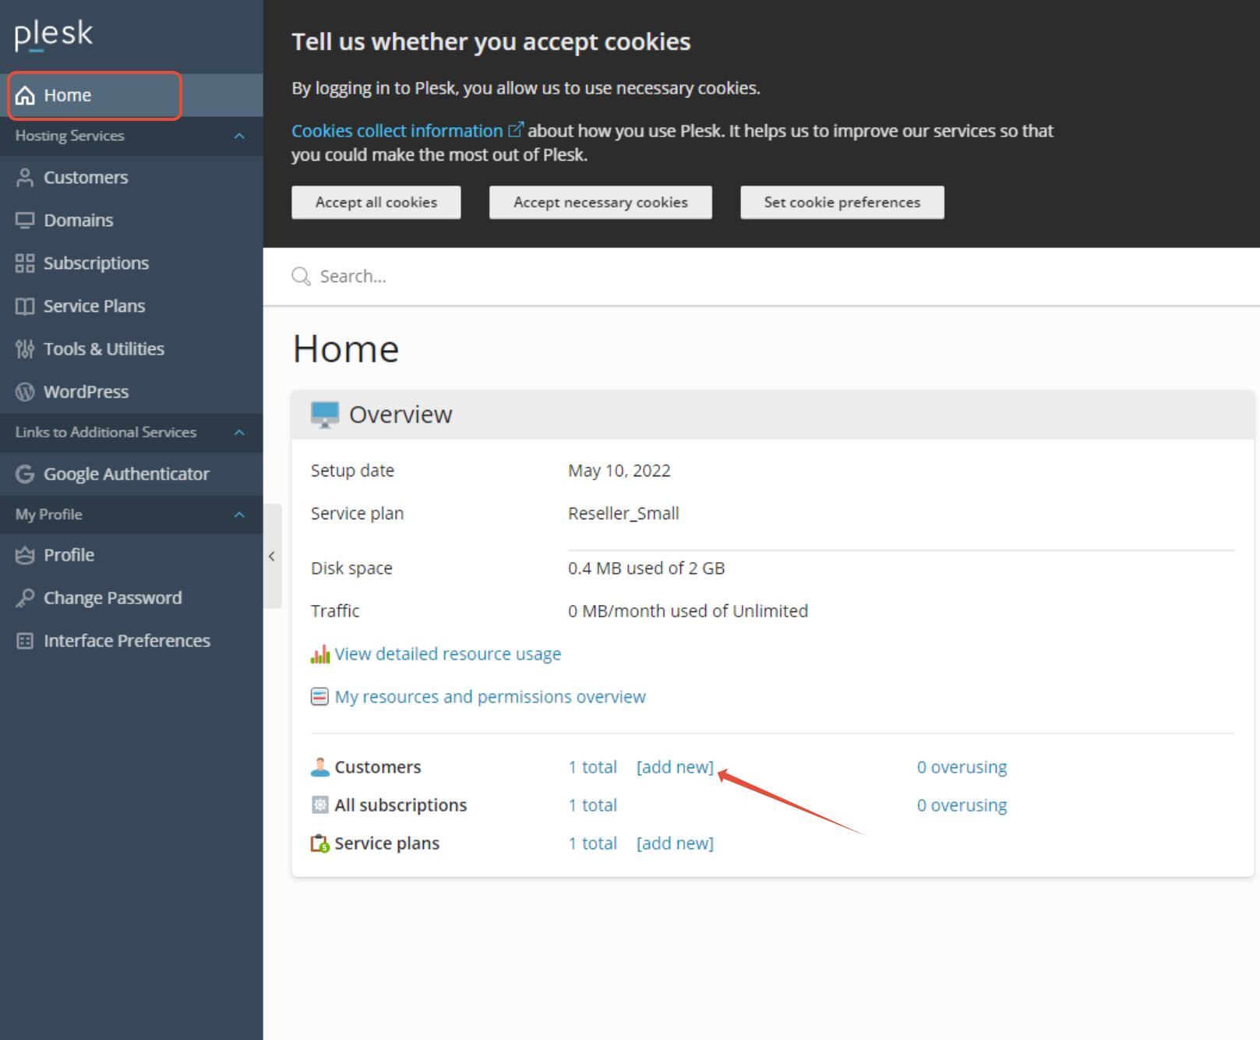Click the search magnifier icon
Image resolution: width=1260 pixels, height=1040 pixels.
(x=301, y=276)
